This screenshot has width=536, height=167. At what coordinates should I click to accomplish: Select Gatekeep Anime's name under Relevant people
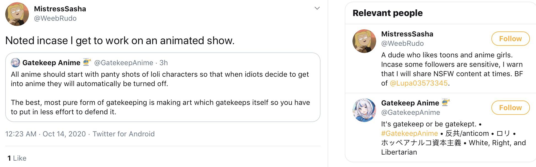coord(410,103)
